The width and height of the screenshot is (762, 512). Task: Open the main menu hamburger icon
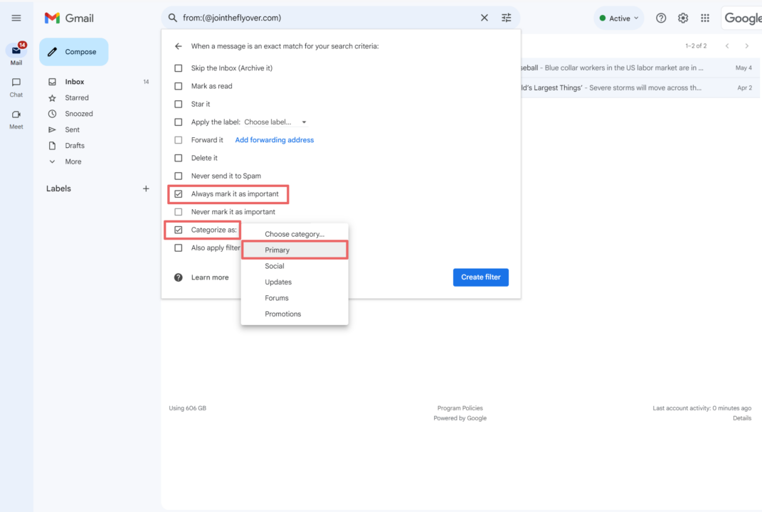point(16,18)
